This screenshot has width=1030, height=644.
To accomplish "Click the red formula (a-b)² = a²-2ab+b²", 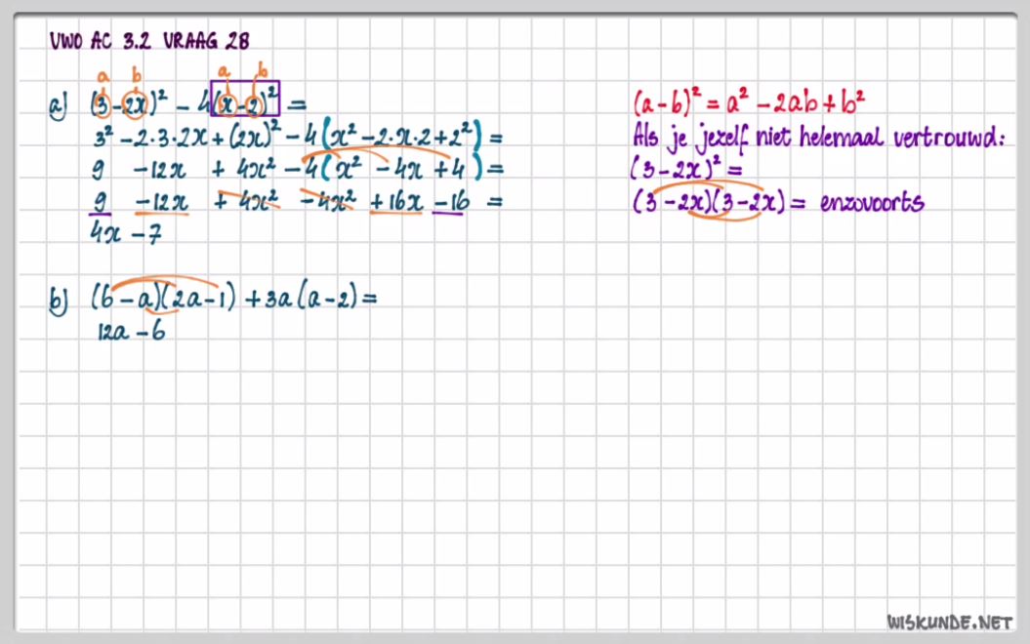I will [x=749, y=101].
